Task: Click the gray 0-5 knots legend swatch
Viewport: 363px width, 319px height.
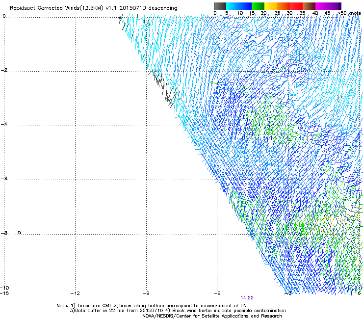Action: click(220, 6)
